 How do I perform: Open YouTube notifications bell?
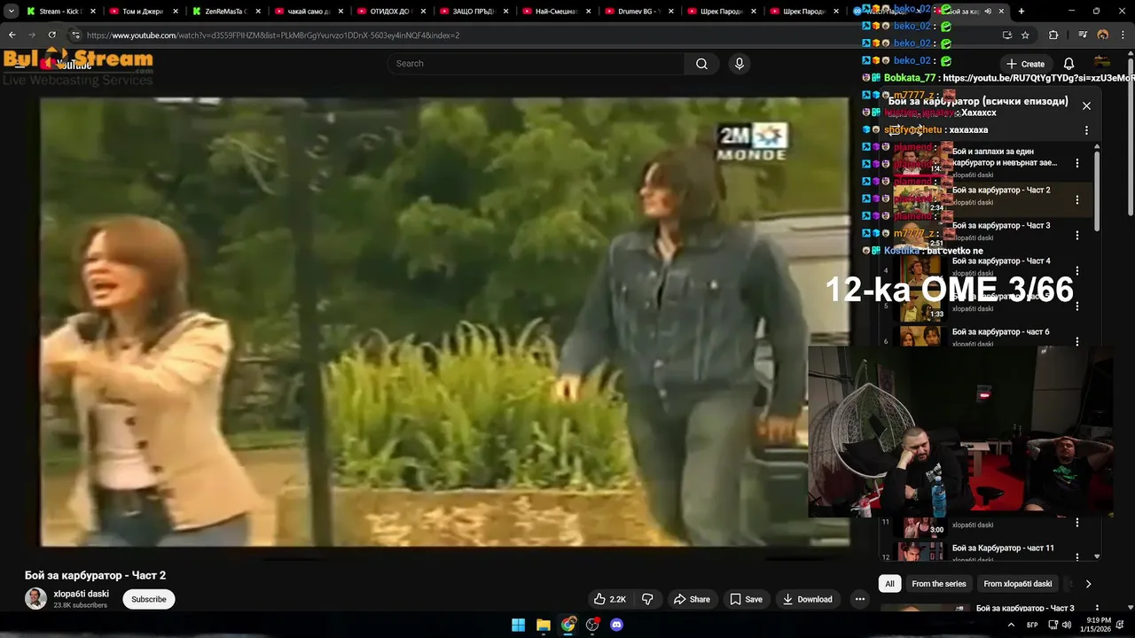(x=1068, y=64)
